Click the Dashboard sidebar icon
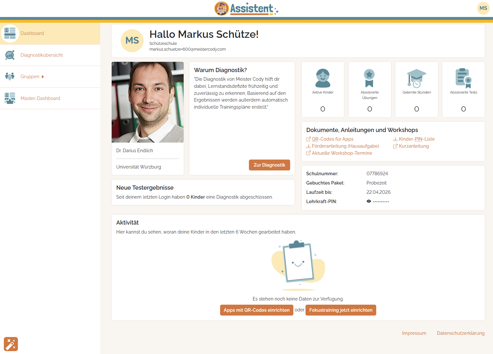The height and width of the screenshot is (354, 493). click(x=10, y=33)
